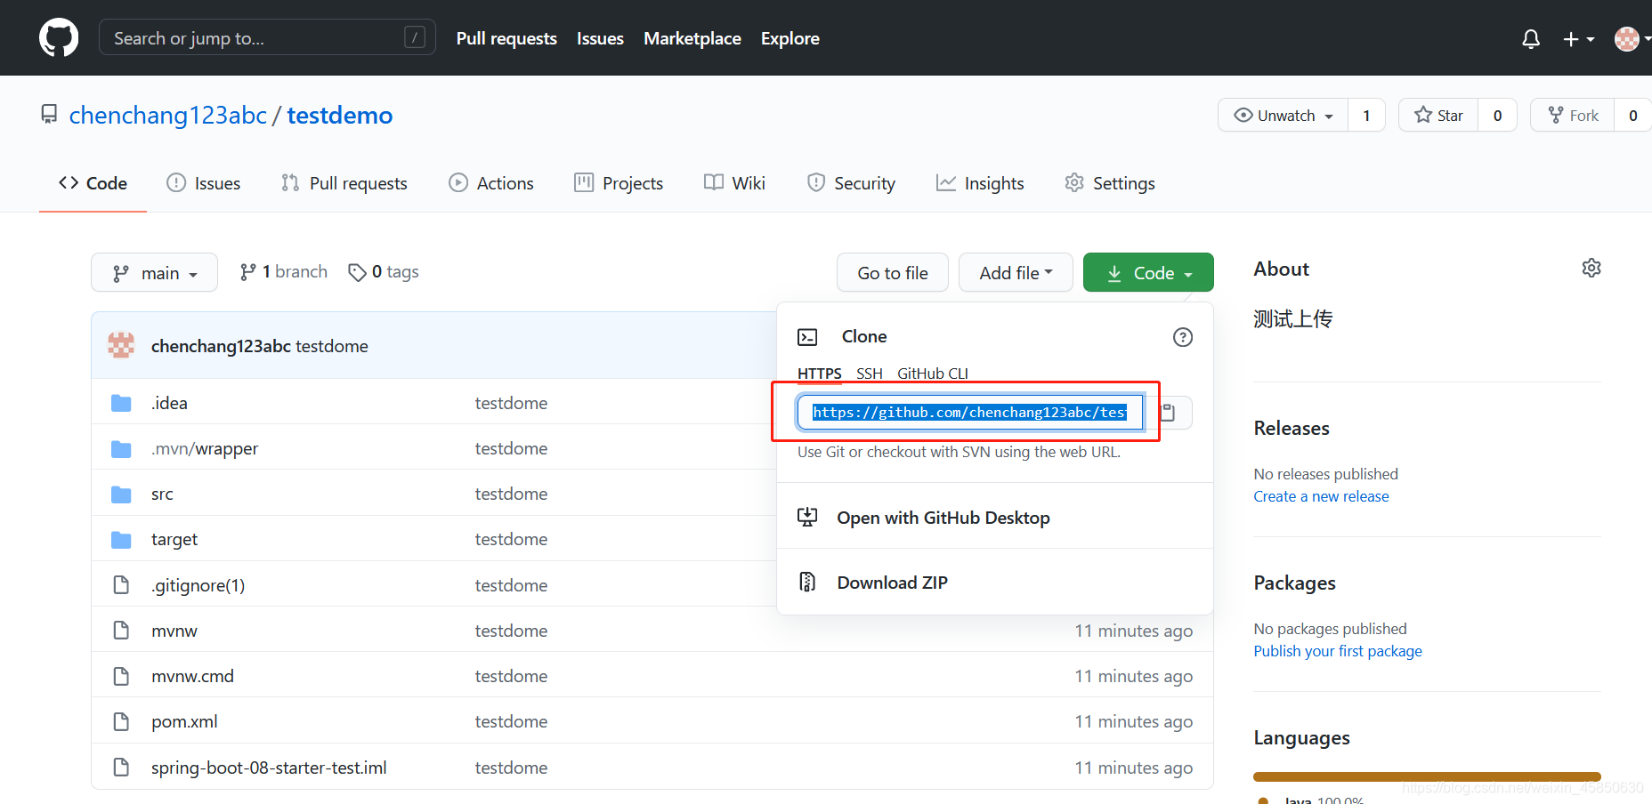Open the main branch selector
Viewport: 1652px width, 804px height.
tap(154, 273)
